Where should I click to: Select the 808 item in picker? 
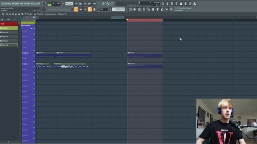[9, 24]
